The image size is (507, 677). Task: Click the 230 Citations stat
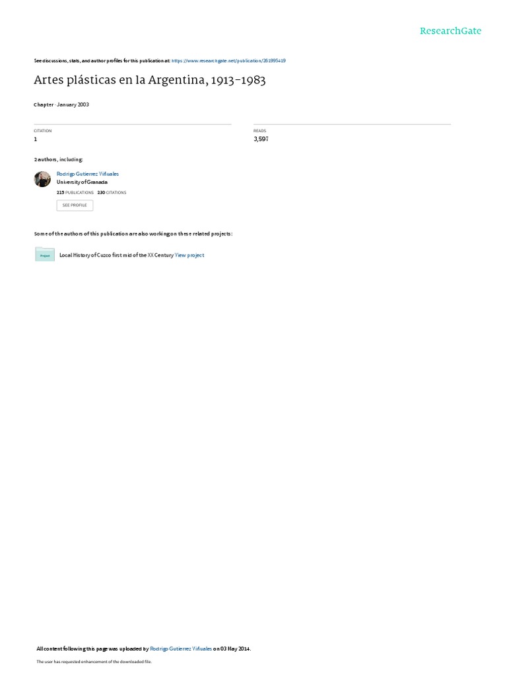point(112,192)
